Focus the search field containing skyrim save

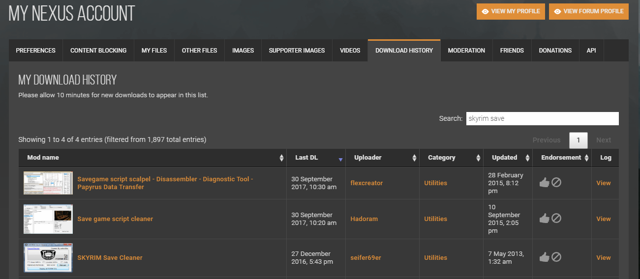543,118
